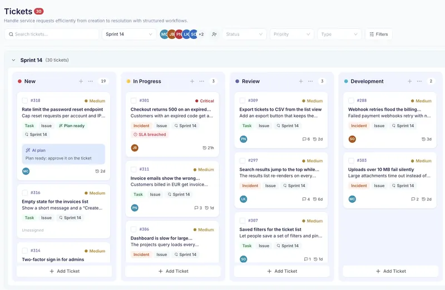Click the SO assignee avatar on ticket #288
The height and width of the screenshot is (290, 445).
pyautogui.click(x=352, y=139)
